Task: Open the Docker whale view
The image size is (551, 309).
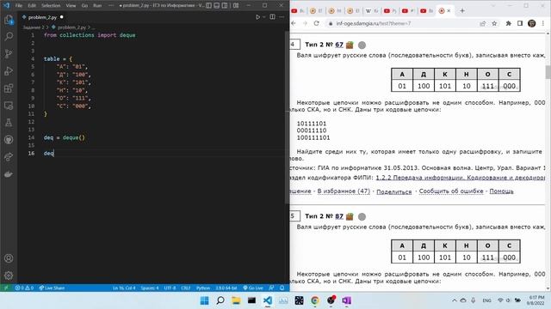Action: tap(9, 173)
